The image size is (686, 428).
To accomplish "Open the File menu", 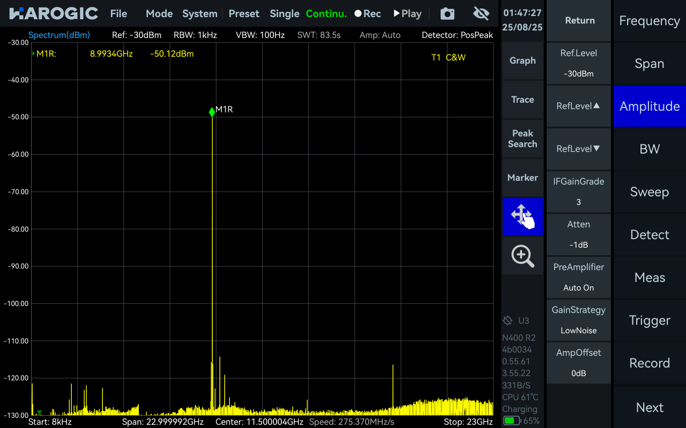I will (118, 14).
